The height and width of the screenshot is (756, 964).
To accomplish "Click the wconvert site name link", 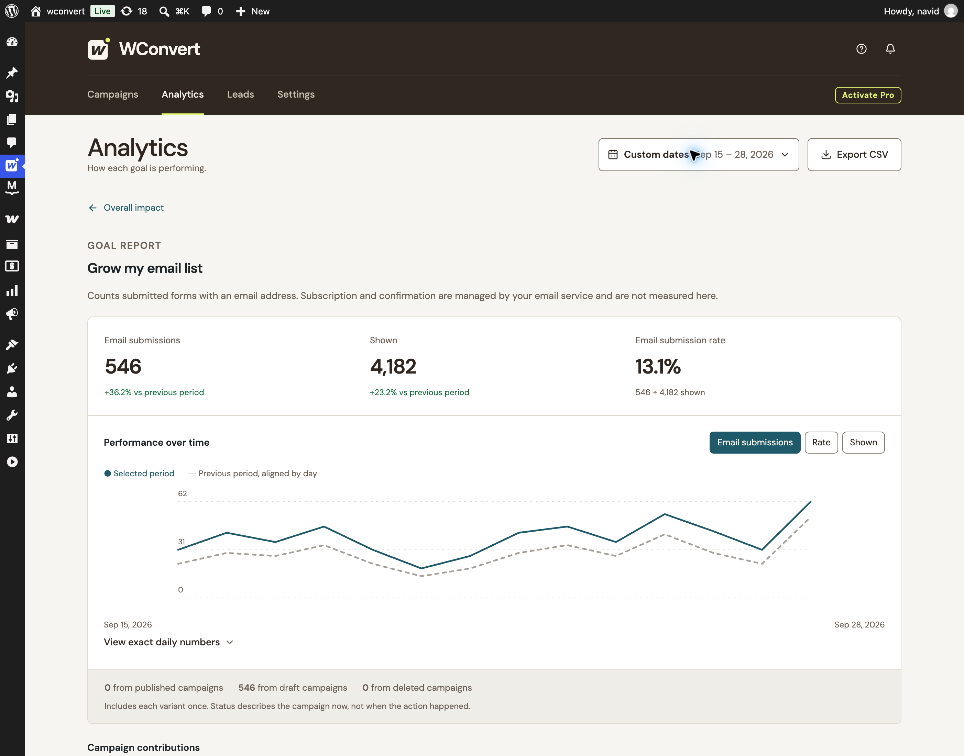I will click(x=66, y=11).
